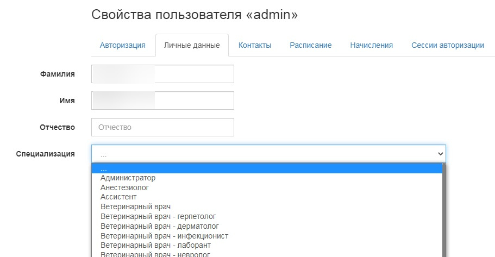
Task: Open the Личные данные tab
Action: click(x=192, y=45)
